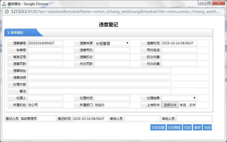Viewport: 227px width, 142px height.
Task: Click the browser address bar URL
Action: click(115, 12)
